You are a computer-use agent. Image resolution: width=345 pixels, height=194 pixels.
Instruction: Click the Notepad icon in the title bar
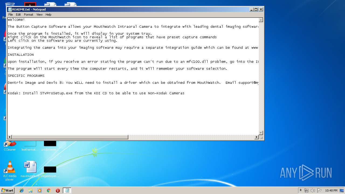pyautogui.click(x=10, y=9)
